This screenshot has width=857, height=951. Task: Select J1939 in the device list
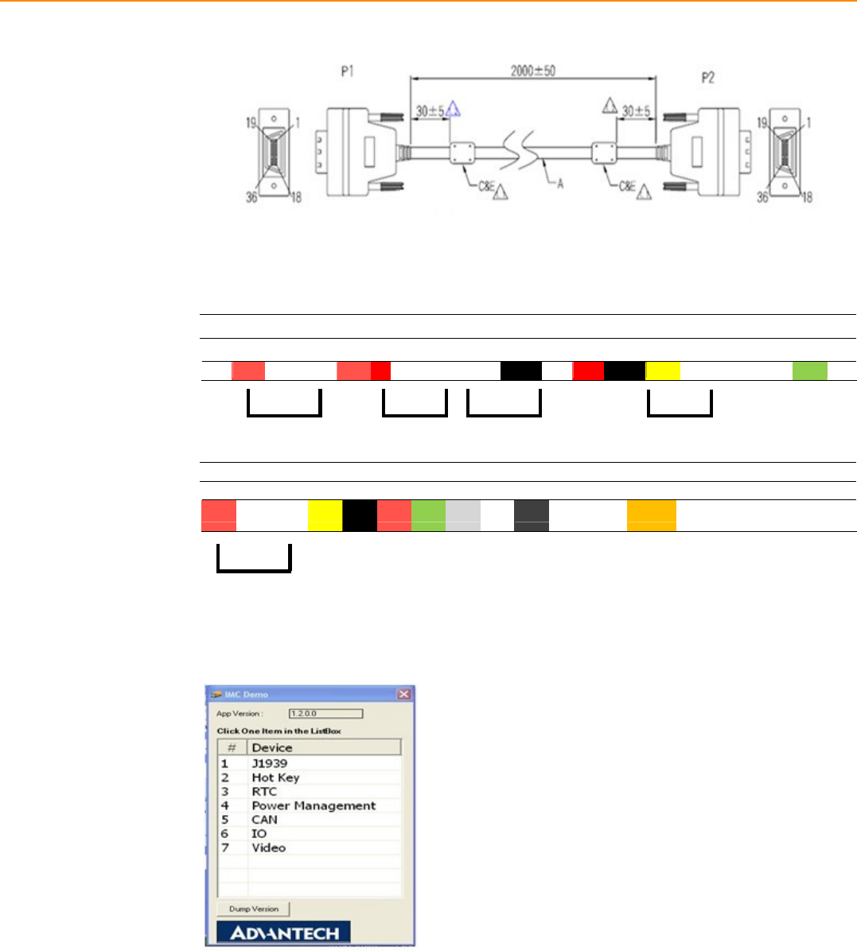point(310,763)
